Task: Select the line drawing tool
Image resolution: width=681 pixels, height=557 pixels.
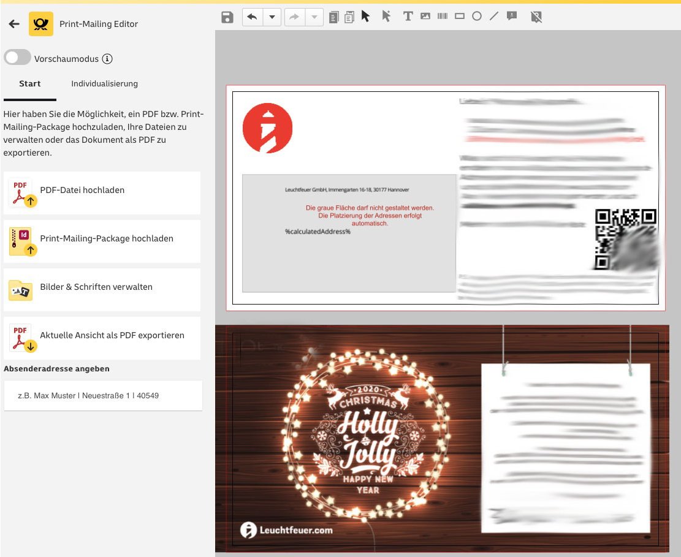Action: coord(494,17)
